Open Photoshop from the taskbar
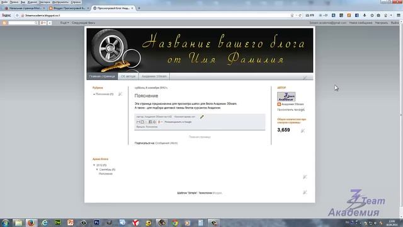403x227 pixels. tap(96, 223)
